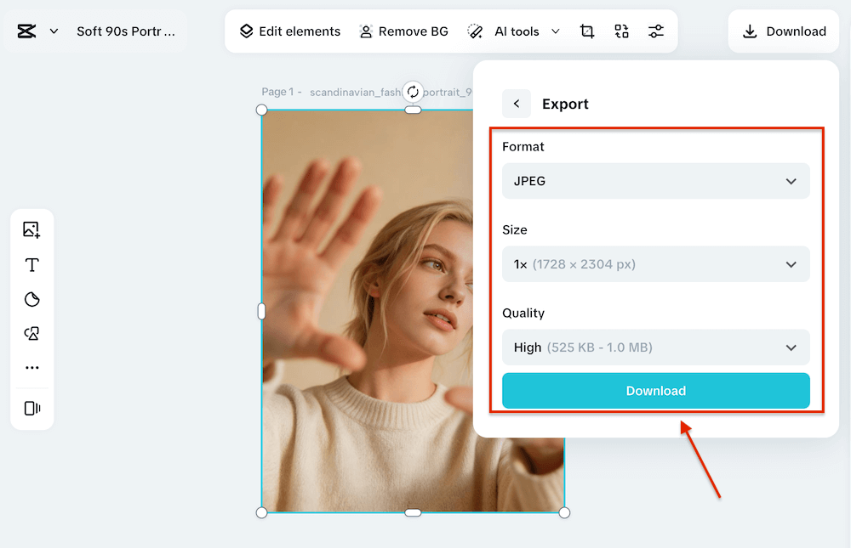Show more tools via ellipsis icon
The height and width of the screenshot is (548, 851).
pyautogui.click(x=32, y=368)
